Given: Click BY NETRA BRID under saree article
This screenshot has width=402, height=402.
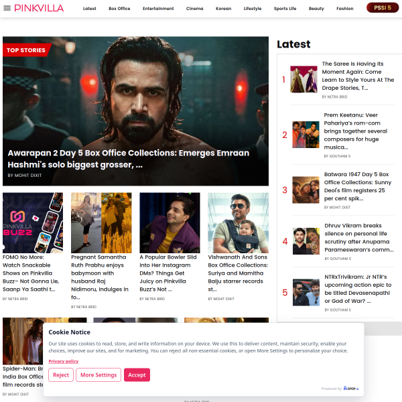Looking at the screenshot, I should click(x=334, y=97).
